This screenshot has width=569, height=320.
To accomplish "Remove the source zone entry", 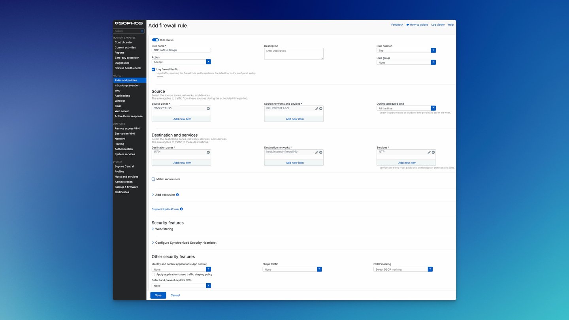I will tap(208, 108).
